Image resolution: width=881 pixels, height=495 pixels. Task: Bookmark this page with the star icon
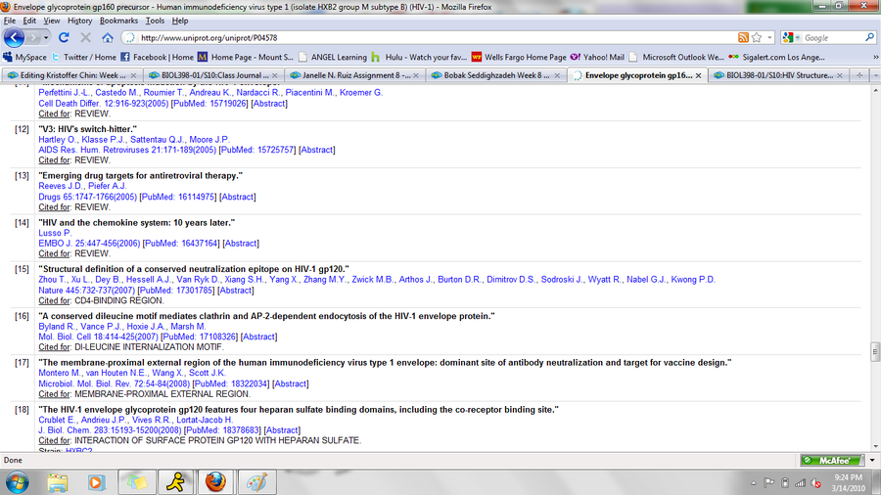coord(759,37)
